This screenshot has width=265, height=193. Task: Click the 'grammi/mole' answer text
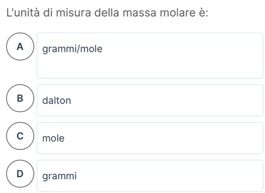coord(72,49)
